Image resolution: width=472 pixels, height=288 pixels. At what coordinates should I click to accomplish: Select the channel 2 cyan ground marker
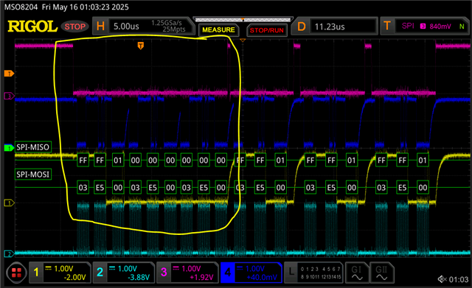pos(9,254)
